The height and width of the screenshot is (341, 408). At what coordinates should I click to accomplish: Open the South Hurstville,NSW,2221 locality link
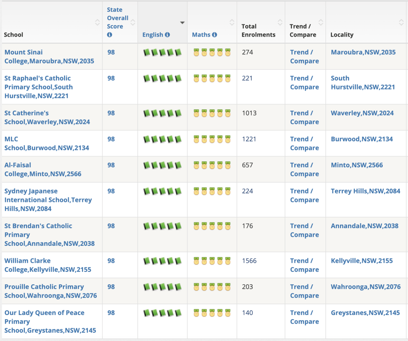click(x=363, y=82)
